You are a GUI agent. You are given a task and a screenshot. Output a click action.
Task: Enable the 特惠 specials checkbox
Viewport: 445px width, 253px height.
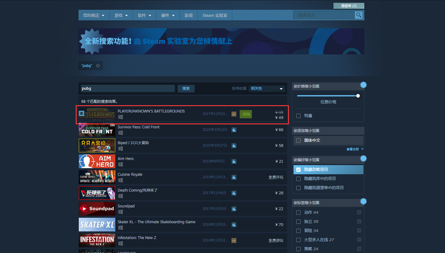298,116
